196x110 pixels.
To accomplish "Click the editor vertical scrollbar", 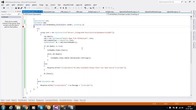I will point(191,47).
